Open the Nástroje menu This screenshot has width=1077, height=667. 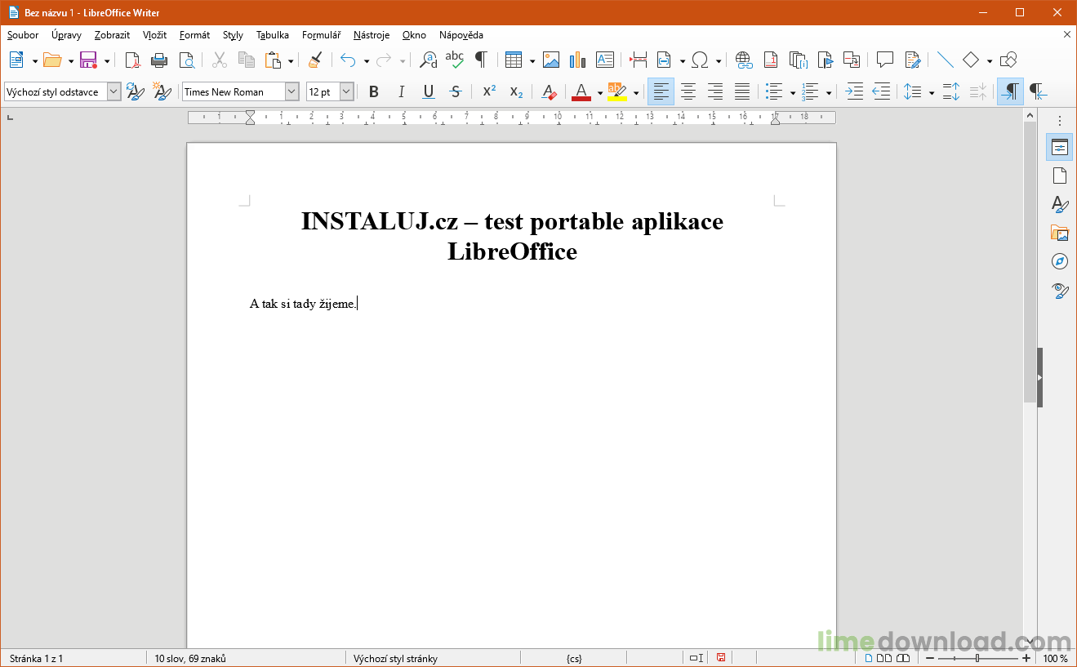[x=372, y=35]
